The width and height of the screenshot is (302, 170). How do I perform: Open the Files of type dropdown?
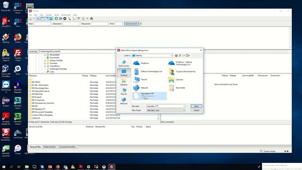[x=184, y=110]
